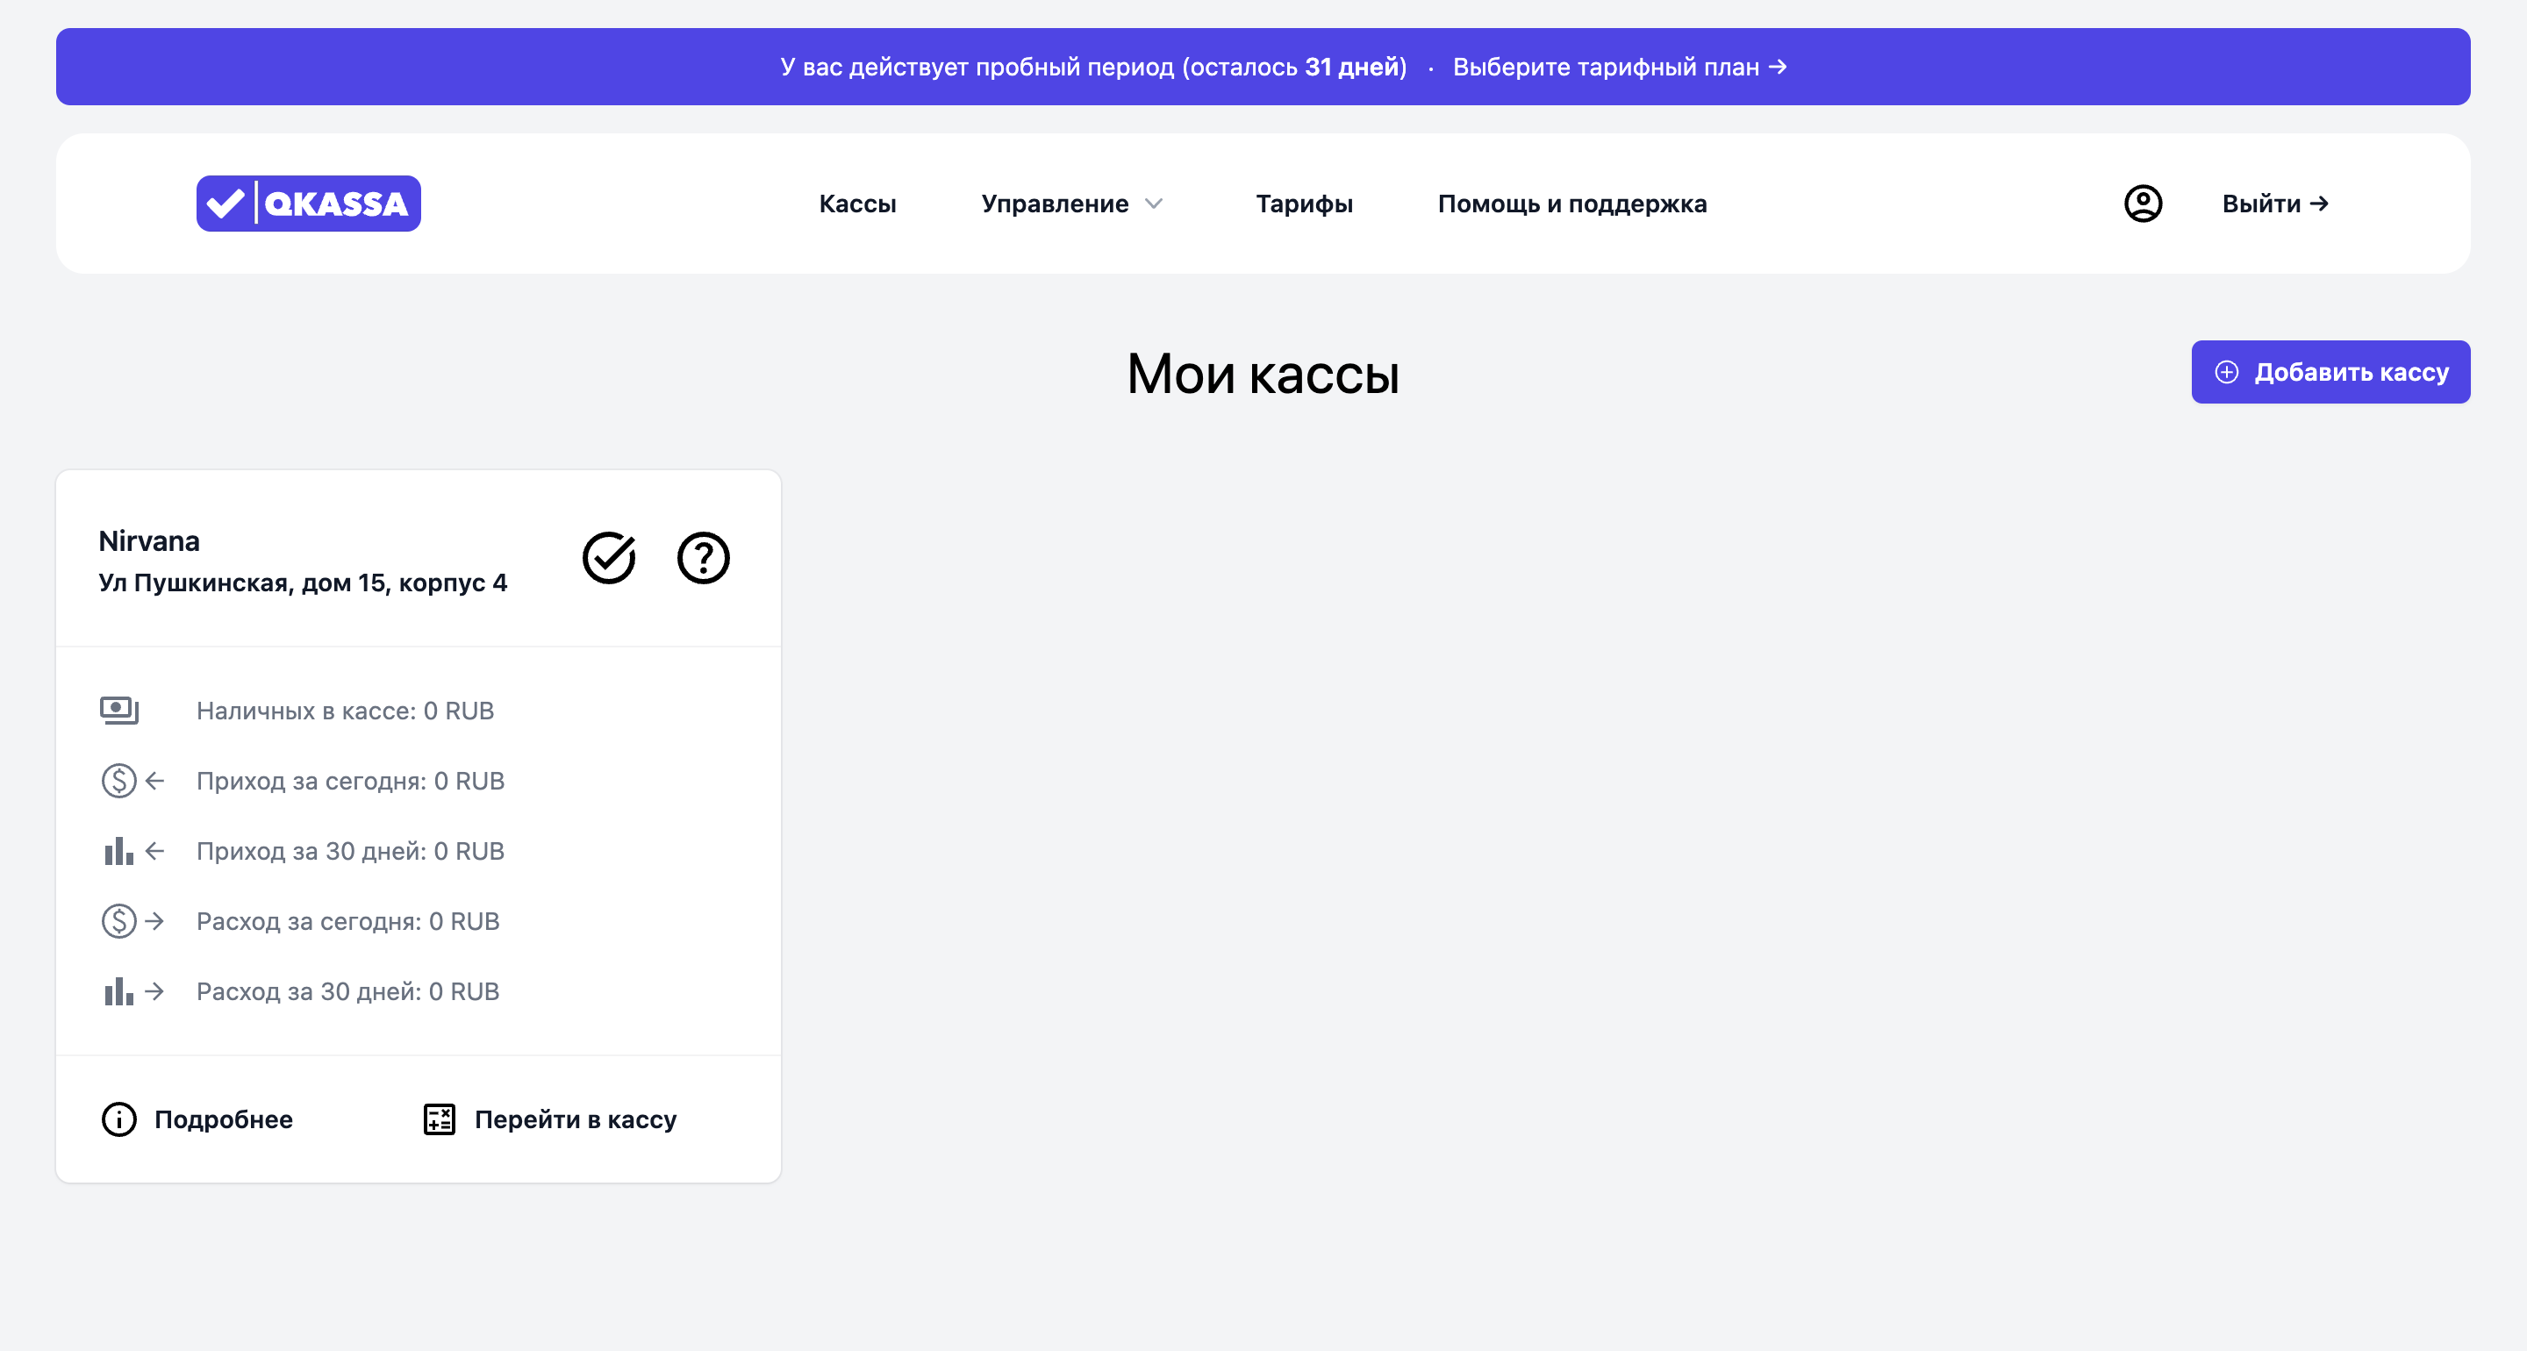2527x1351 pixels.
Task: Open the Кассы menu item
Action: (x=857, y=204)
